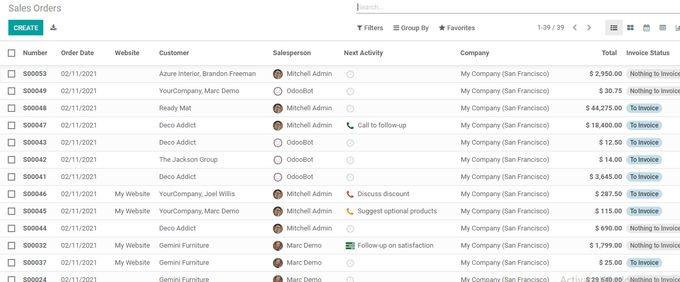
Task: Go to previous page of orders
Action: click(575, 28)
